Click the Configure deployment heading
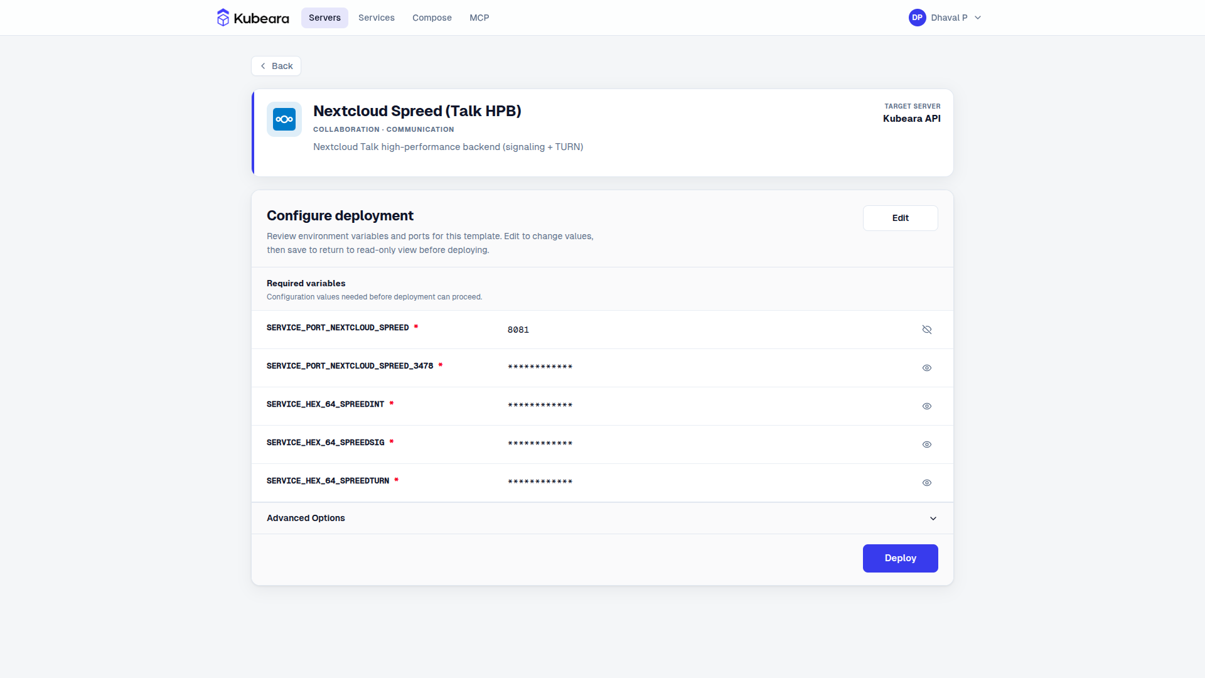The height and width of the screenshot is (678, 1205). [x=340, y=215]
